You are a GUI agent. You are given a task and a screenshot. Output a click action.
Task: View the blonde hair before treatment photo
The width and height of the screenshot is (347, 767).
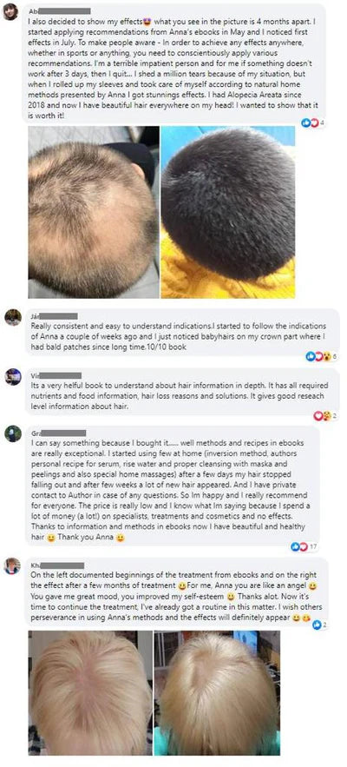pyautogui.click(x=90, y=692)
